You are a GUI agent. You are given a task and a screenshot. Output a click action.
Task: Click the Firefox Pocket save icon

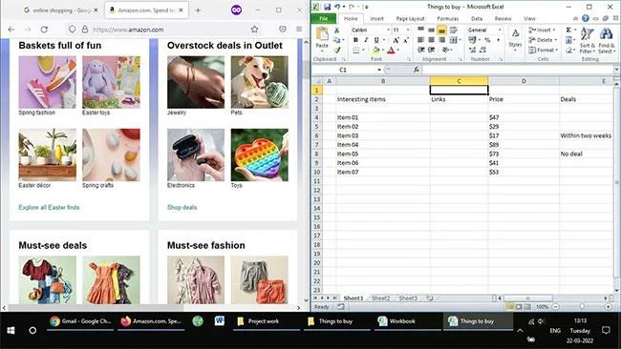pos(283,29)
